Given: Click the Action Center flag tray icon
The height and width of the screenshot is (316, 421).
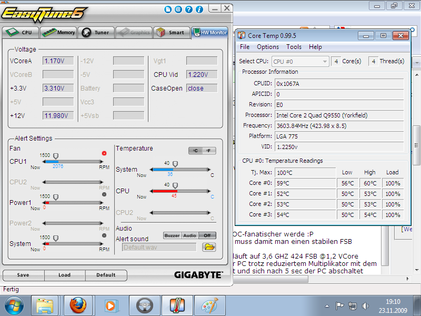Looking at the screenshot, I should pyautogui.click(x=339, y=306).
